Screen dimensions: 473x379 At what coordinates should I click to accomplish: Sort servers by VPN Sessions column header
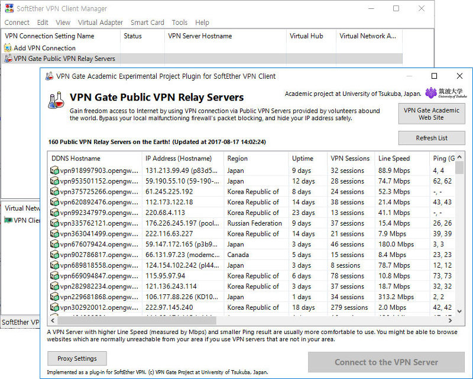click(351, 158)
